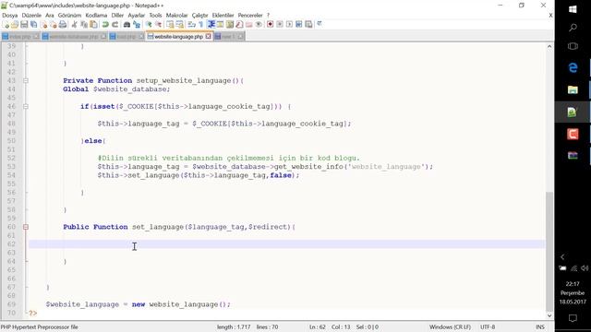Play back the recorded macro

pos(289,25)
